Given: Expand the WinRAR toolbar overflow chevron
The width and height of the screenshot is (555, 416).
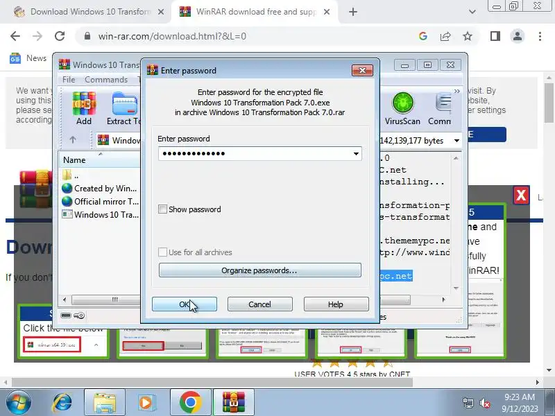Looking at the screenshot, I should (457, 92).
